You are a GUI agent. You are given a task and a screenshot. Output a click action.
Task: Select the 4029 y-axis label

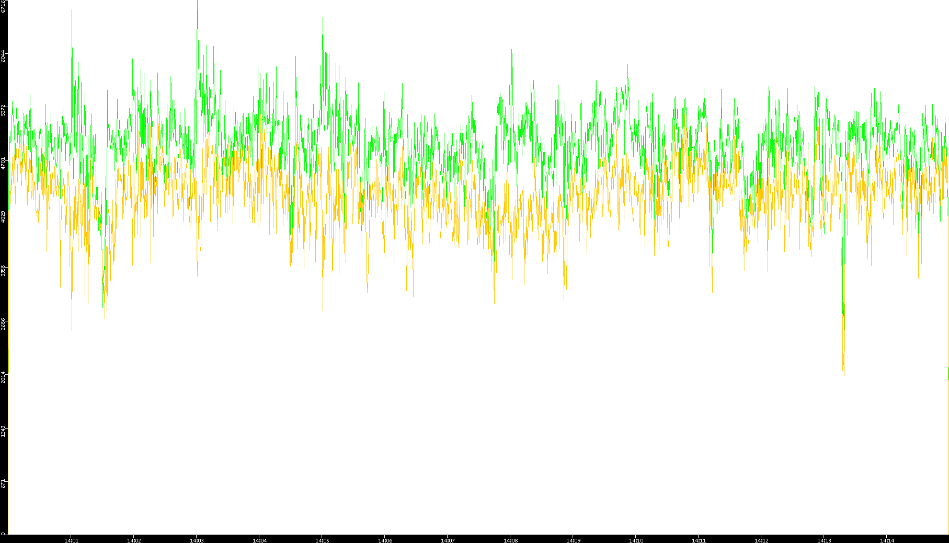coord(4,216)
